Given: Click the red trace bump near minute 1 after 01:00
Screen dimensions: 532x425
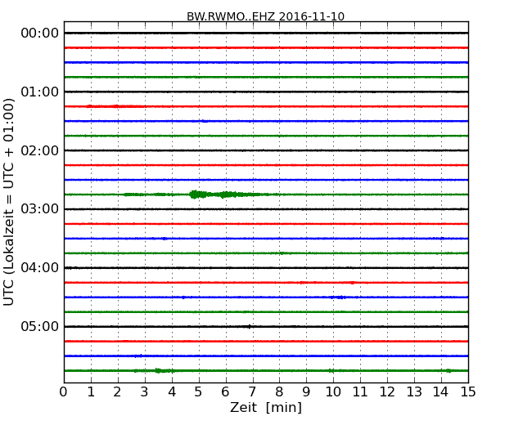Looking at the screenshot, I should (x=89, y=106).
